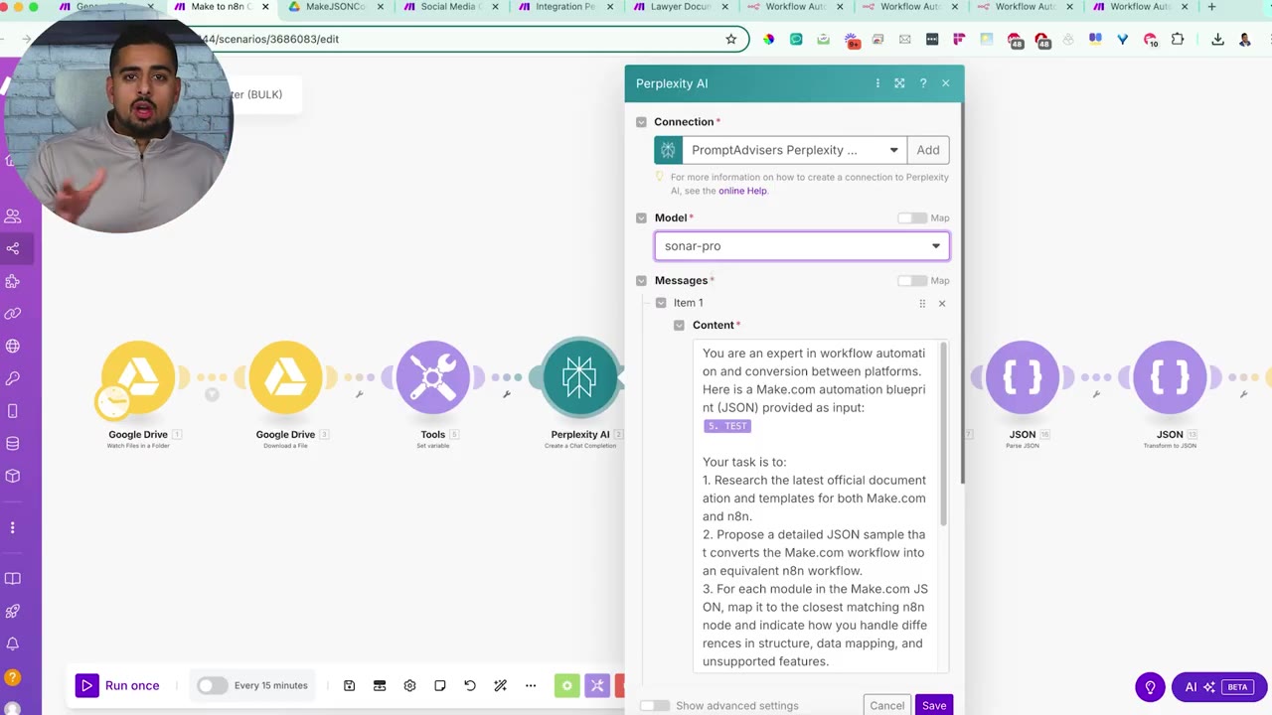1272x715 pixels.
Task: Remove Item 1 with its X button
Action: 942,304
